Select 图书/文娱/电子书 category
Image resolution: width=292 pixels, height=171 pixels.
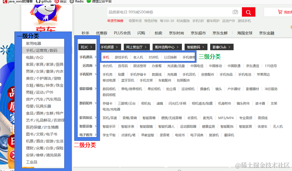(x=42, y=134)
